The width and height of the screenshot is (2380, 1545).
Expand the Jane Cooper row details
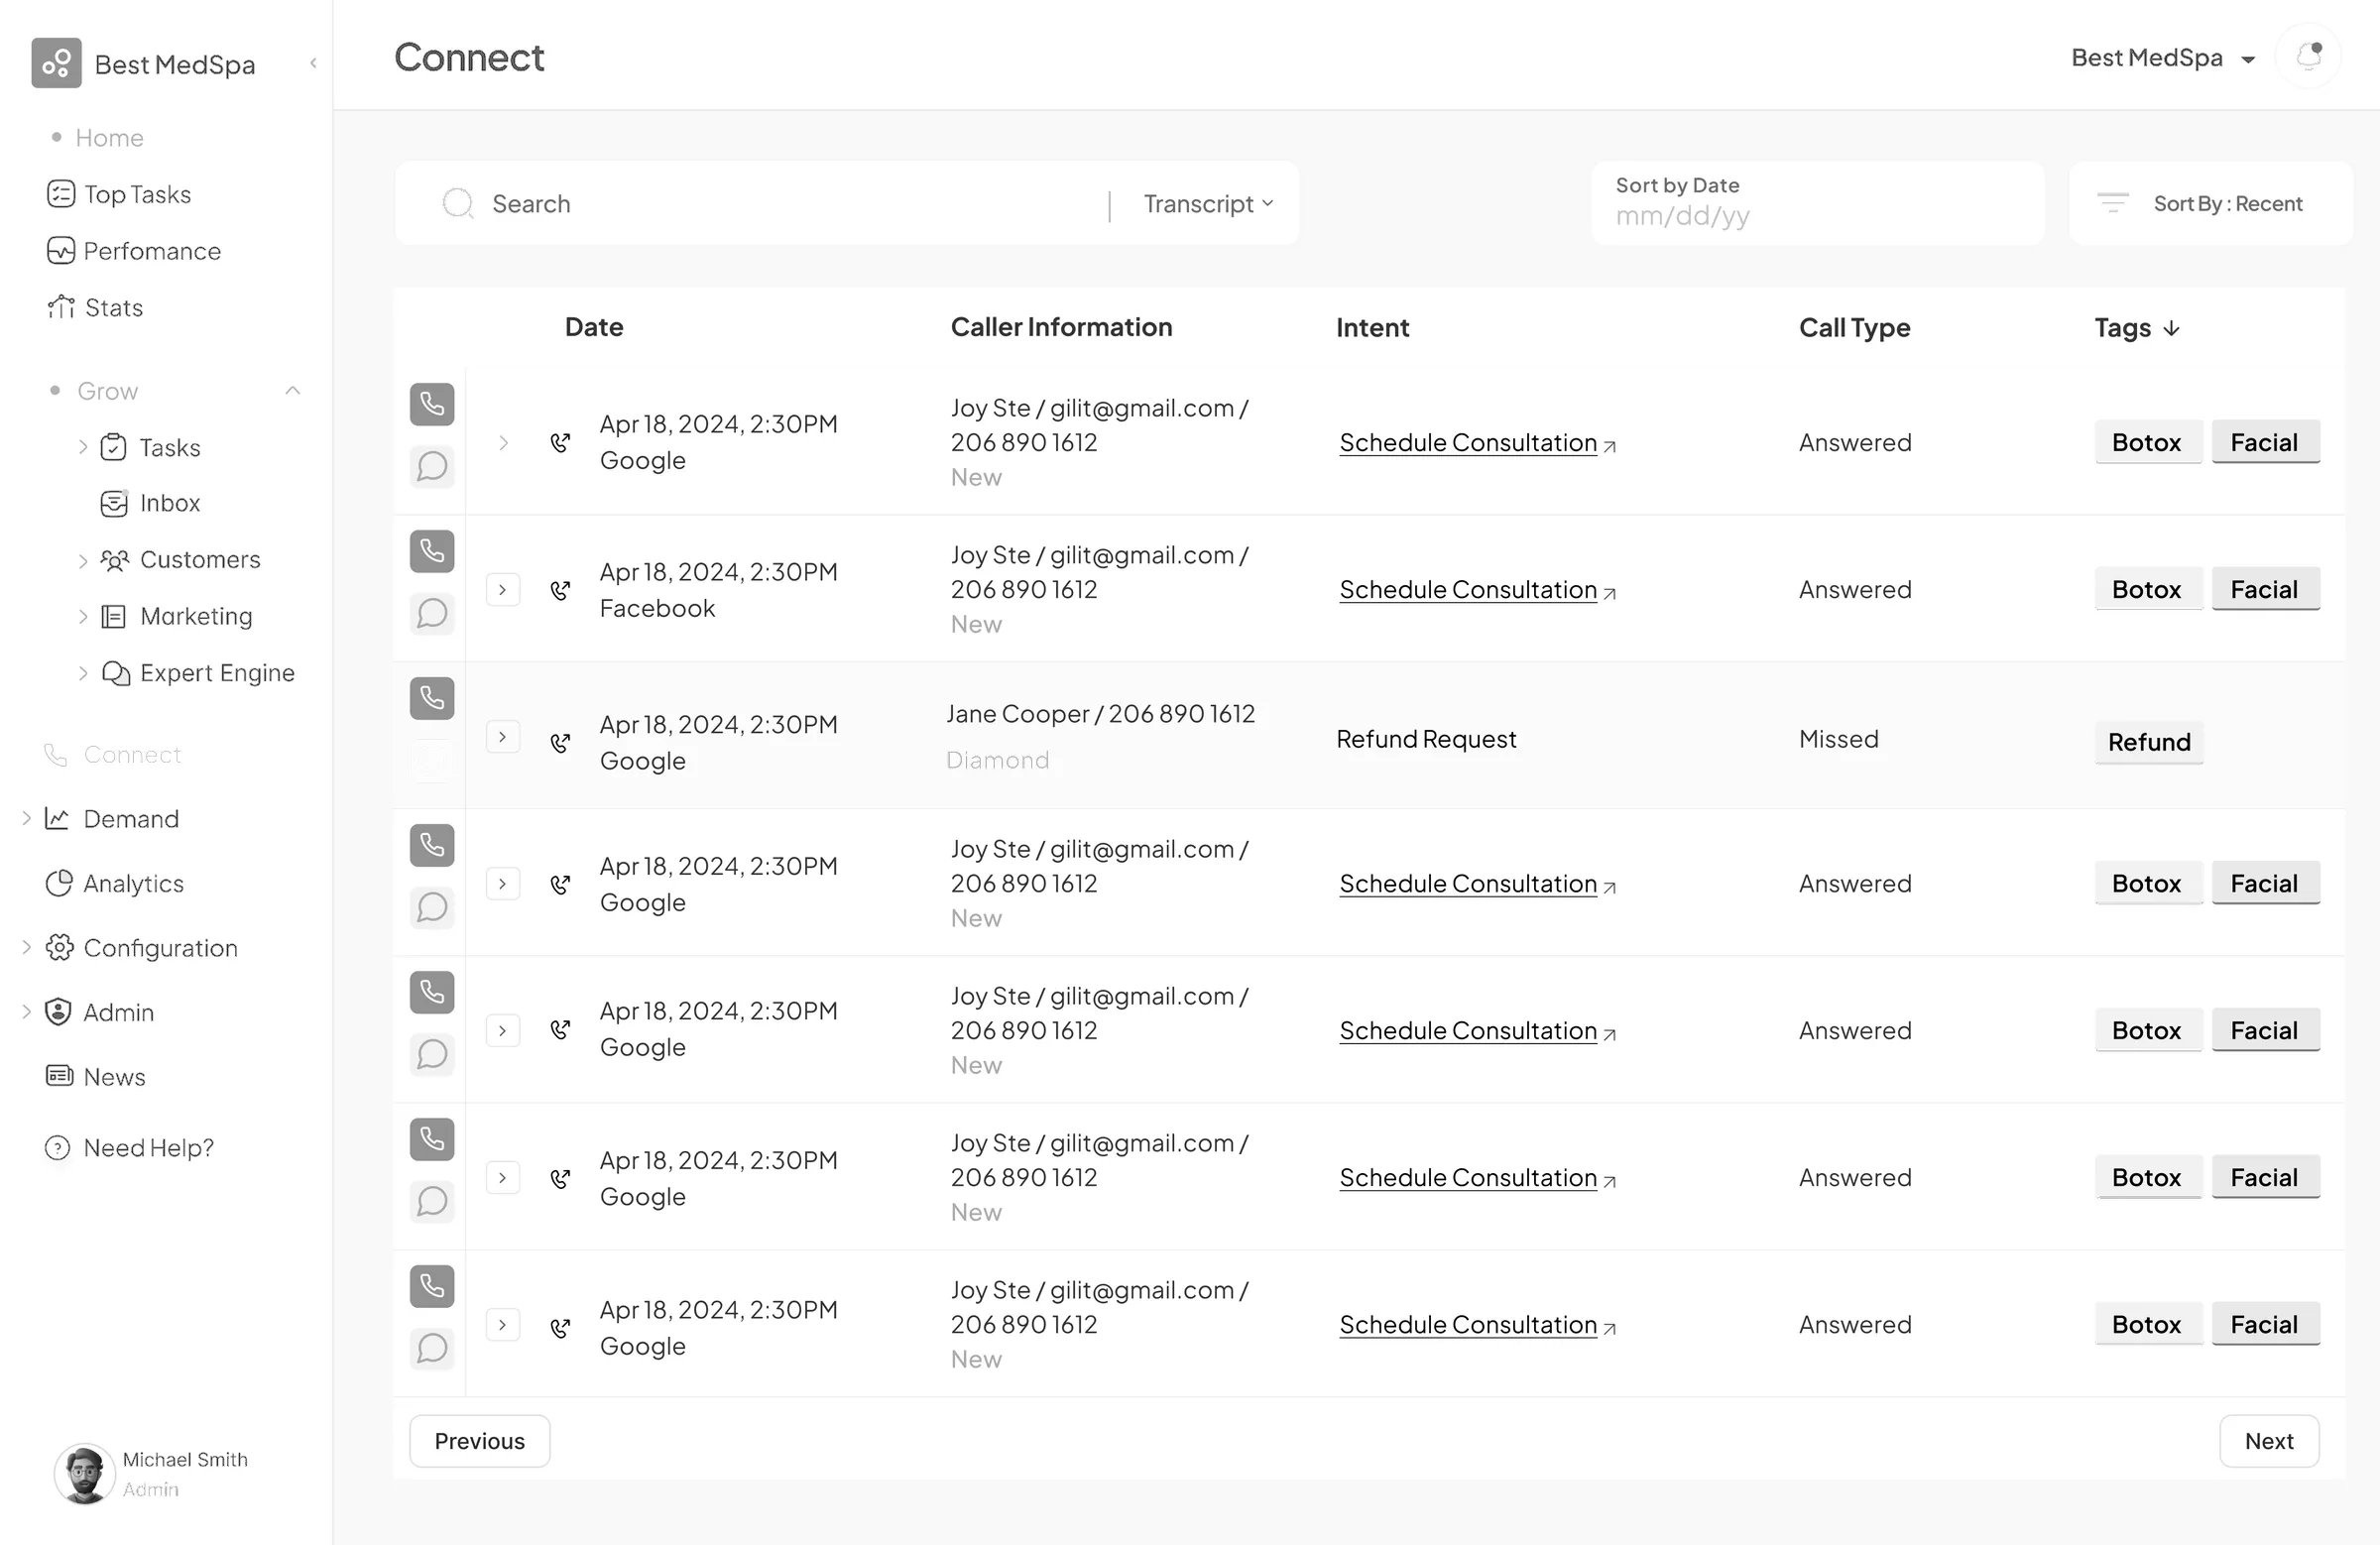tap(503, 737)
